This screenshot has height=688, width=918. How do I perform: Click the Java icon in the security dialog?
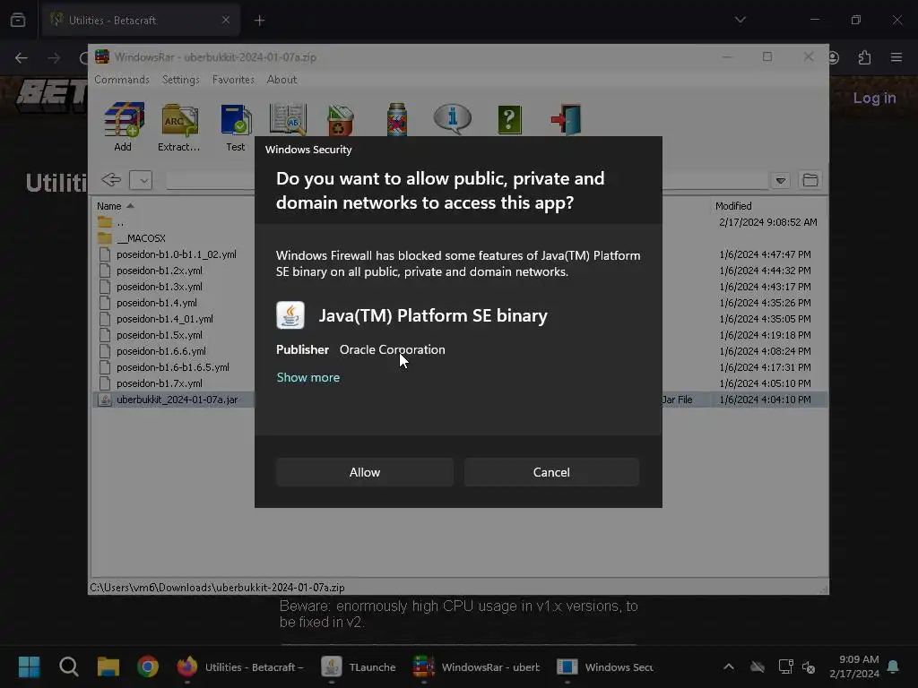tap(290, 315)
